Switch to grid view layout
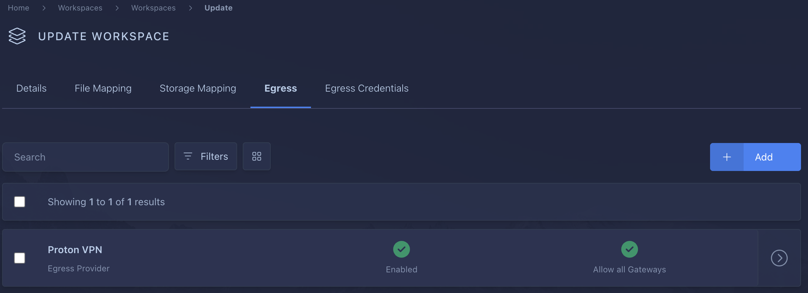This screenshot has width=808, height=293. [x=256, y=156]
